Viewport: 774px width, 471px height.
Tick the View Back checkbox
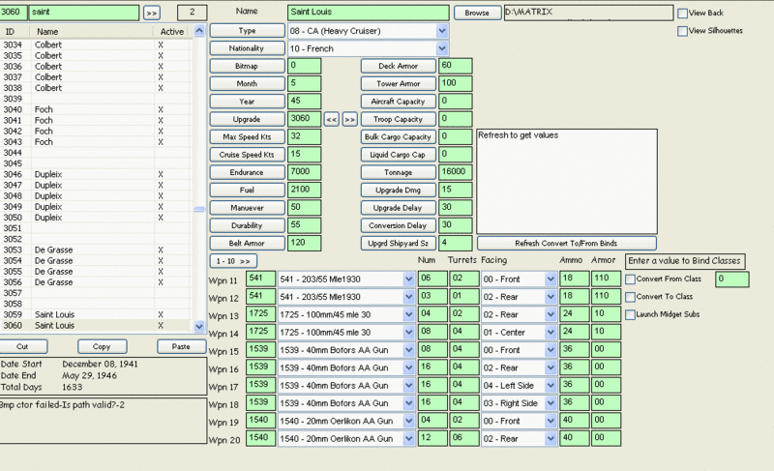[x=682, y=14]
